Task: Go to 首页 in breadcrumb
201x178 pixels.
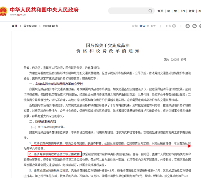Action: (15, 26)
